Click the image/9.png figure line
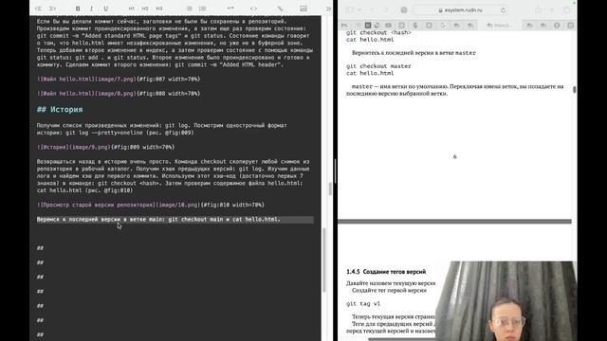Image resolution: width=607 pixels, height=341 pixels. point(105,147)
